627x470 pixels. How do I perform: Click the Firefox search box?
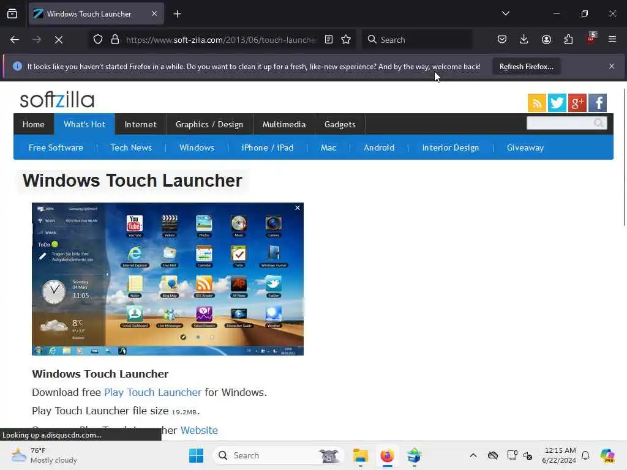pyautogui.click(x=417, y=40)
